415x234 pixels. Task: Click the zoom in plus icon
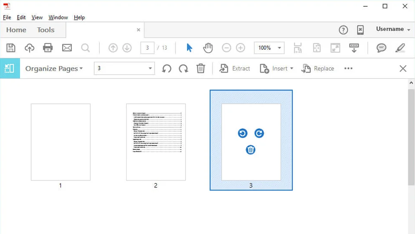coord(240,48)
